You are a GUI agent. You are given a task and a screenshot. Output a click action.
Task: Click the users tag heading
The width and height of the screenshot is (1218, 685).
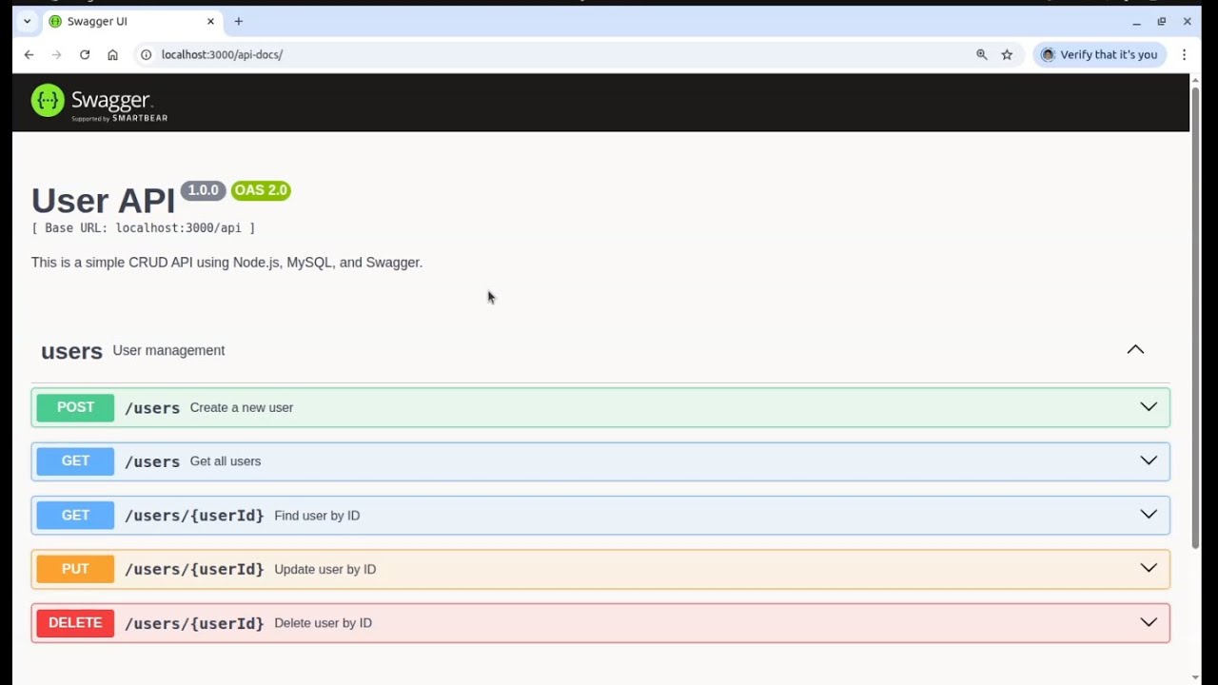click(x=71, y=351)
